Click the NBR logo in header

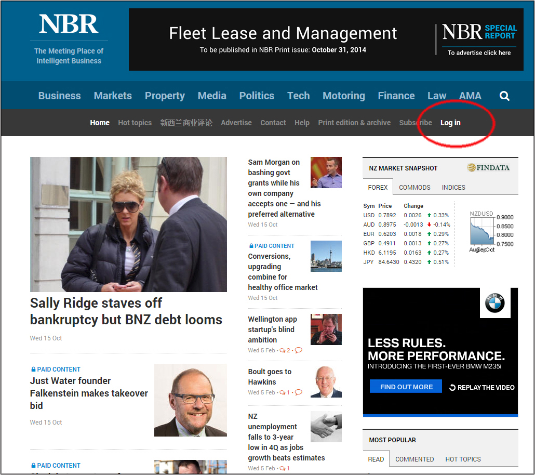[69, 24]
